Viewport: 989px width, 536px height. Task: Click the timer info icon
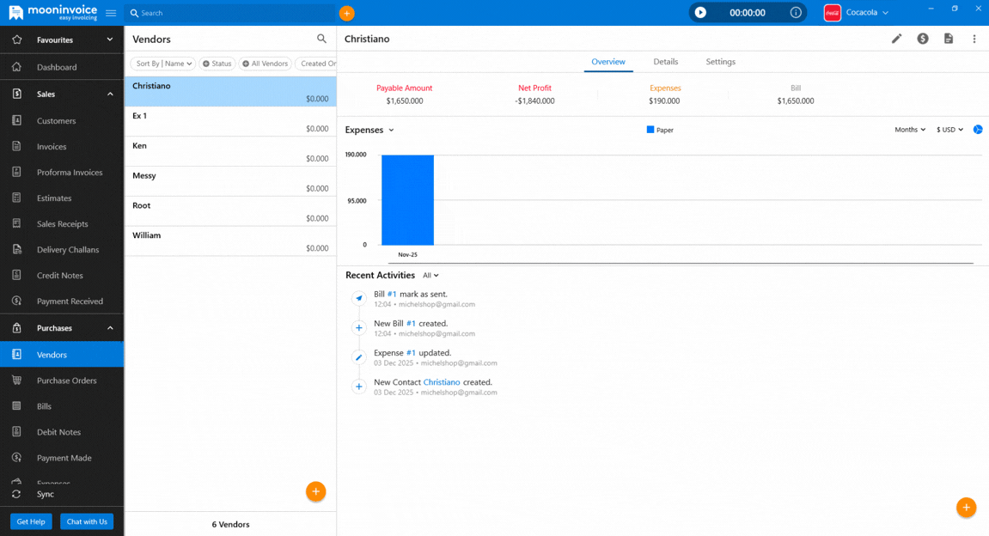pyautogui.click(x=796, y=12)
